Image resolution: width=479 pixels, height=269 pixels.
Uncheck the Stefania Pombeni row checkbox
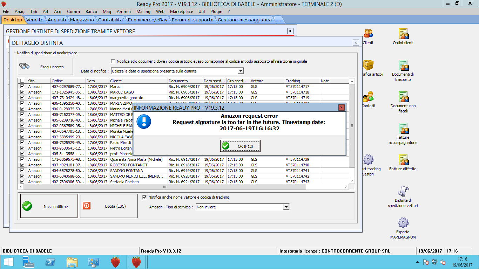22,182
